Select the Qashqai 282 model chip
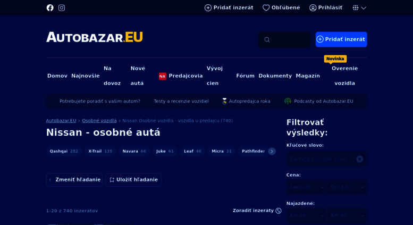Screen dimensions: 413x225 (64, 151)
